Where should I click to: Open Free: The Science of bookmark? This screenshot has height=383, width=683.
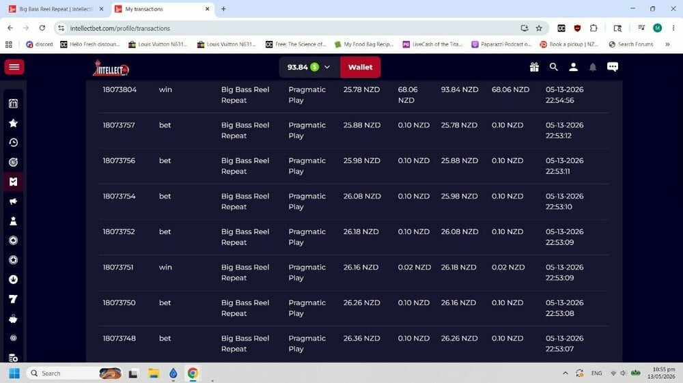pyautogui.click(x=296, y=44)
